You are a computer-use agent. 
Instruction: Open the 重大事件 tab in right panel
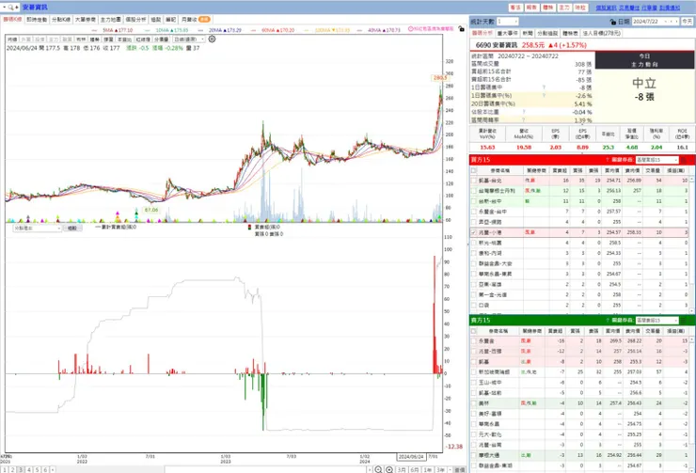point(507,33)
